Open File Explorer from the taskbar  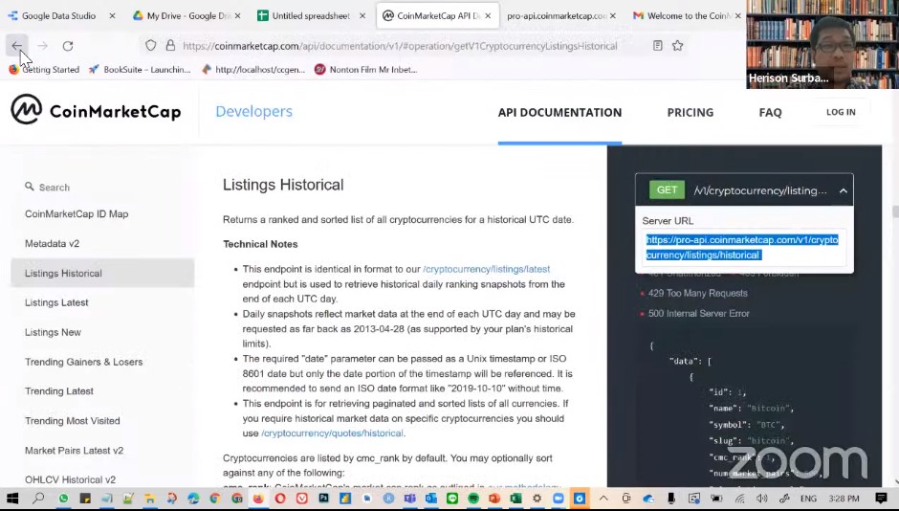point(149,499)
